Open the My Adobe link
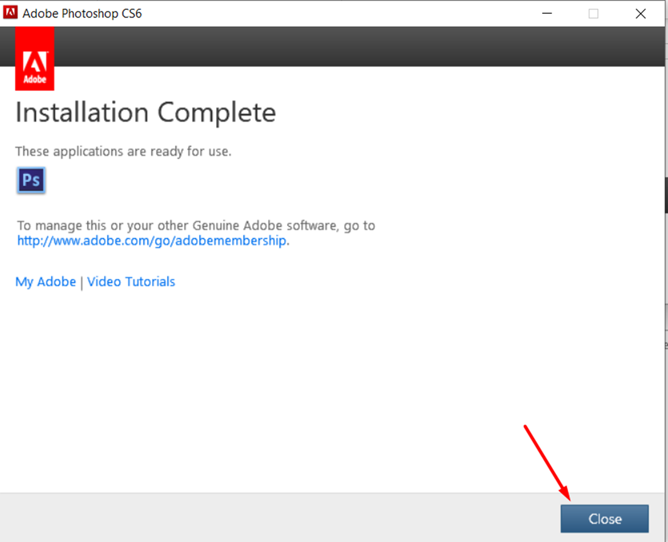 coord(46,282)
